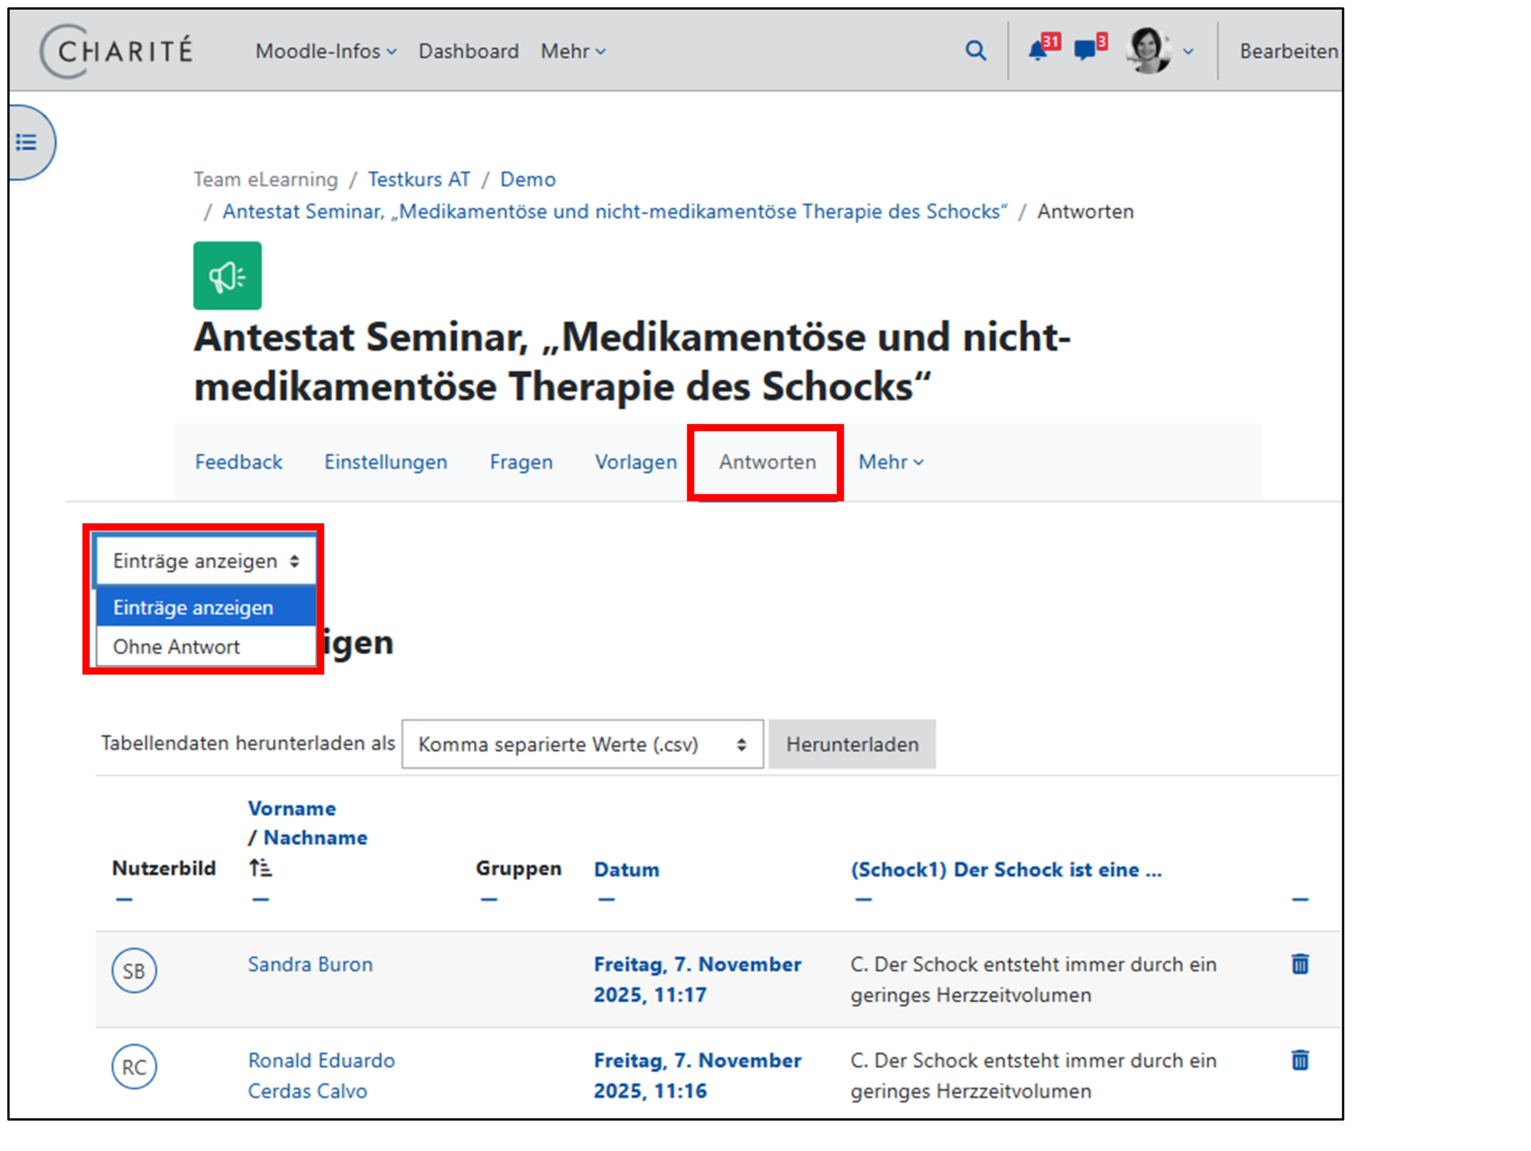Open the Moodle-Infos dropdown menu

325,51
